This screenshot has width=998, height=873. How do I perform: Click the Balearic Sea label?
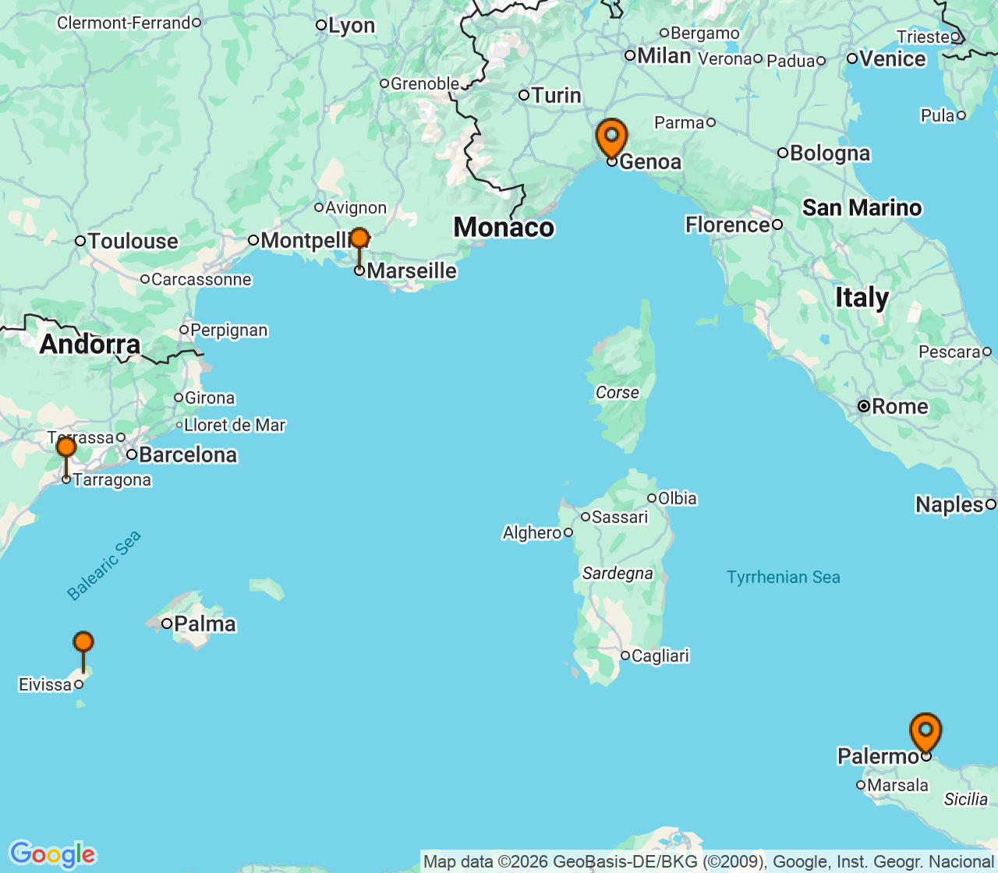click(x=104, y=565)
